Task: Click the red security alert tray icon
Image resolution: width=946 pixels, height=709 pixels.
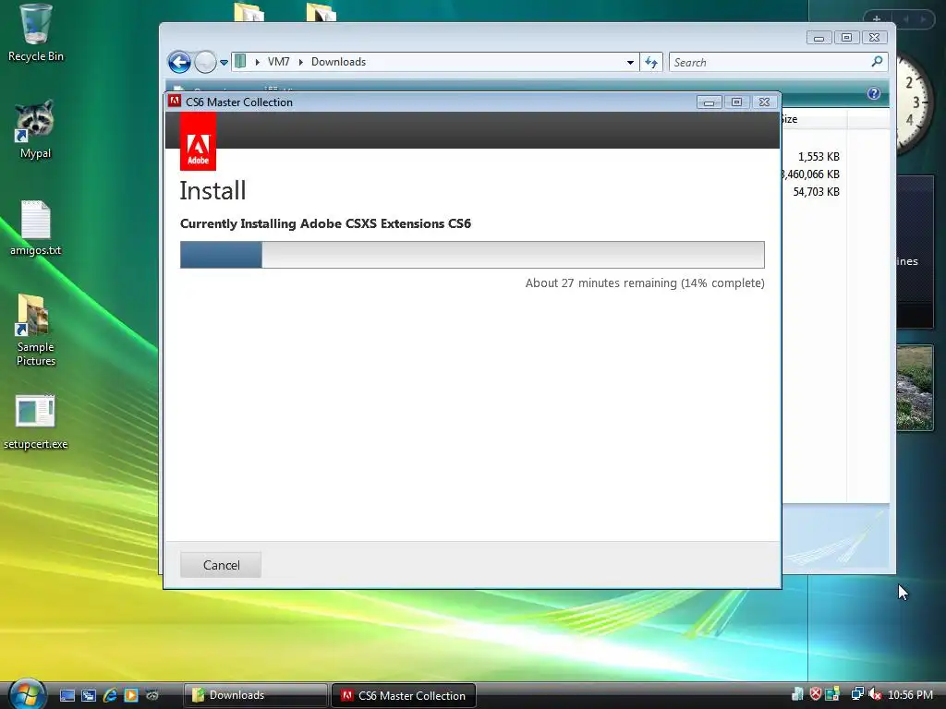Action: click(815, 694)
